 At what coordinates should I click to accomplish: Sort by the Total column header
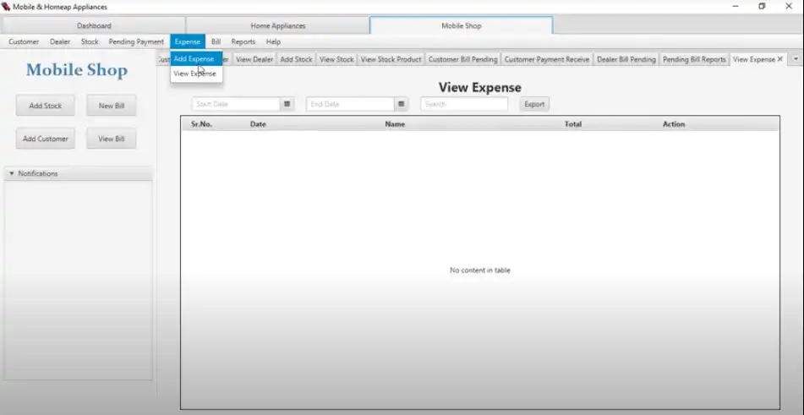pyautogui.click(x=572, y=124)
